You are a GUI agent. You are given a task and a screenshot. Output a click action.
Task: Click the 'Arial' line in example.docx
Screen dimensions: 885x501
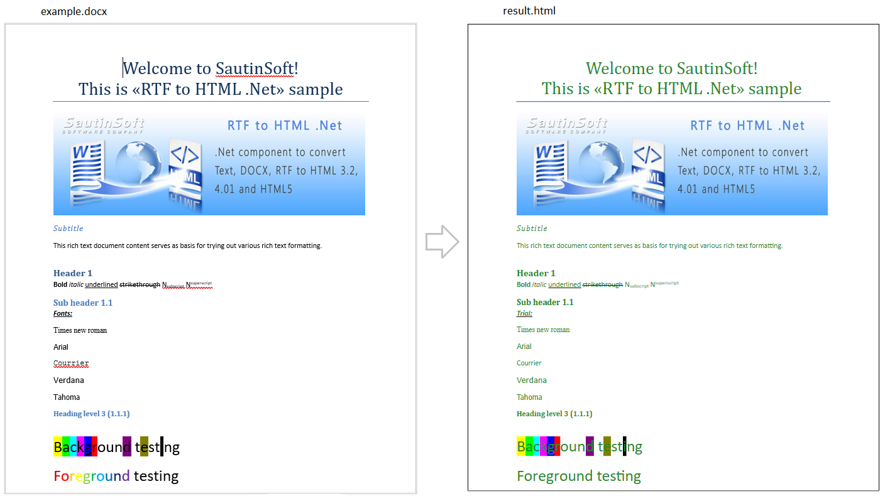tap(61, 347)
